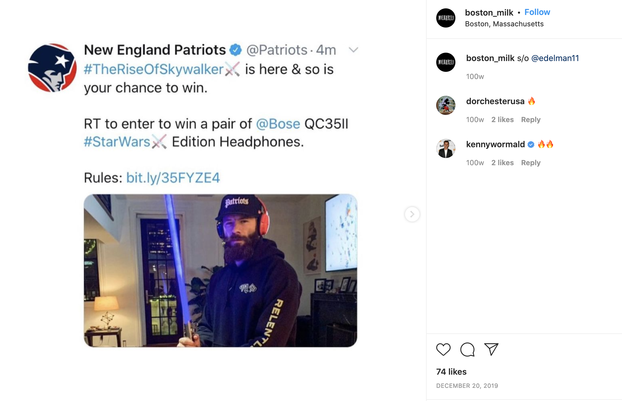The width and height of the screenshot is (622, 401).
Task: Click kennywormald's verified badge
Action: pos(531,145)
